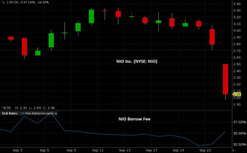Click the Sep 11 date label
Viewport: 247px width, 153px height.
point(98,150)
